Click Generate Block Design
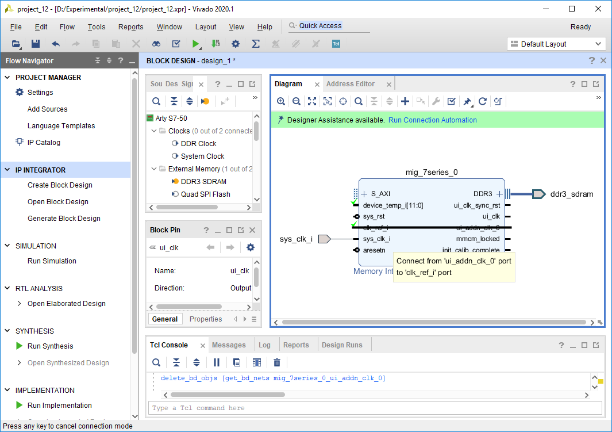The height and width of the screenshot is (432, 612). pyautogui.click(x=64, y=219)
